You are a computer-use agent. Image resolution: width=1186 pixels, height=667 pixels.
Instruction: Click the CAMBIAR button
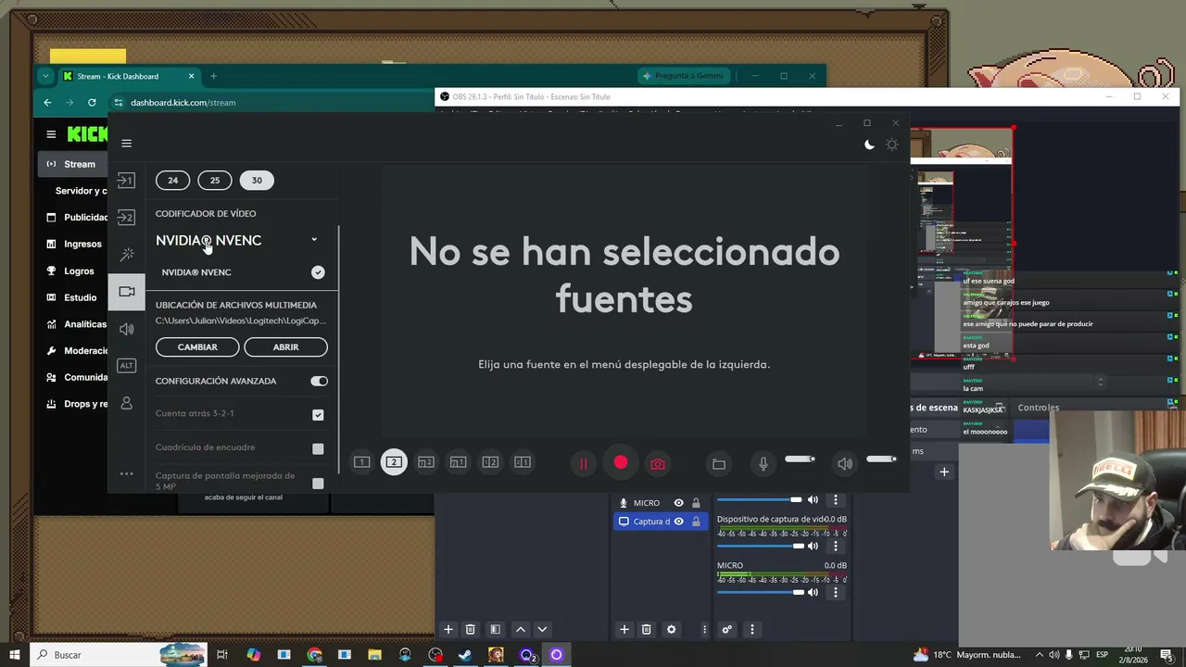click(197, 346)
